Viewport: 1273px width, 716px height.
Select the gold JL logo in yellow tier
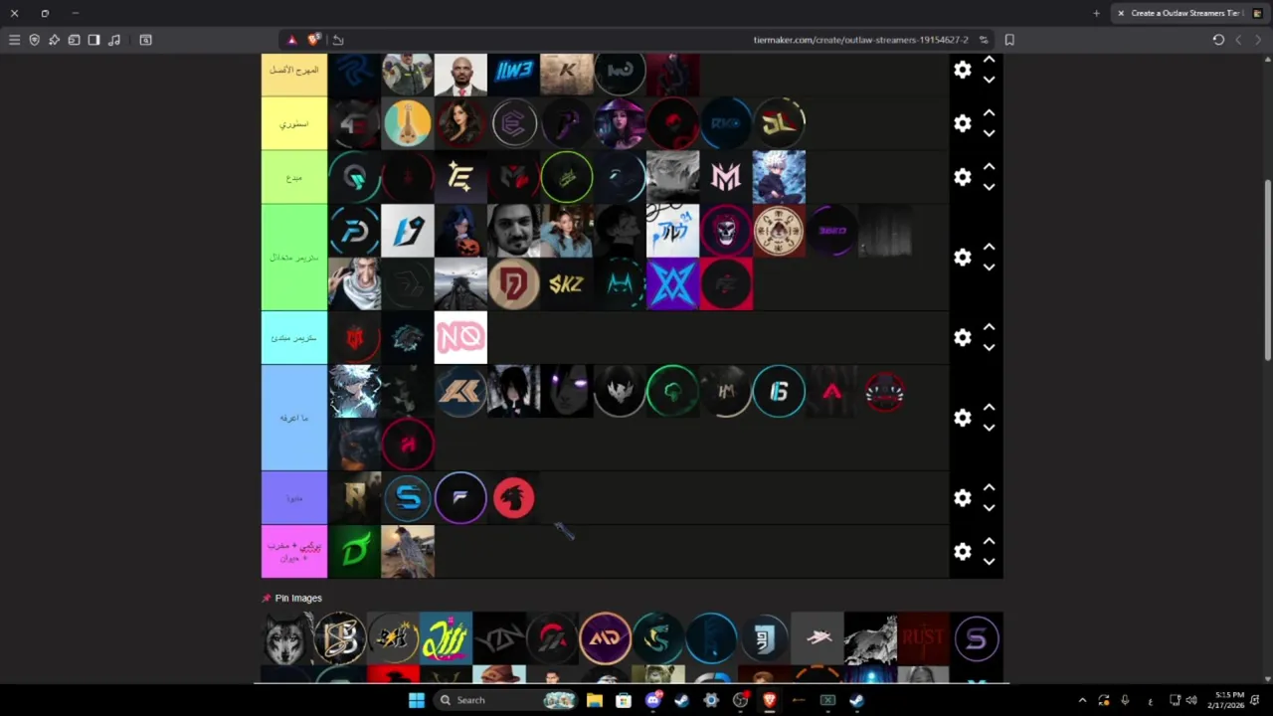click(x=780, y=123)
